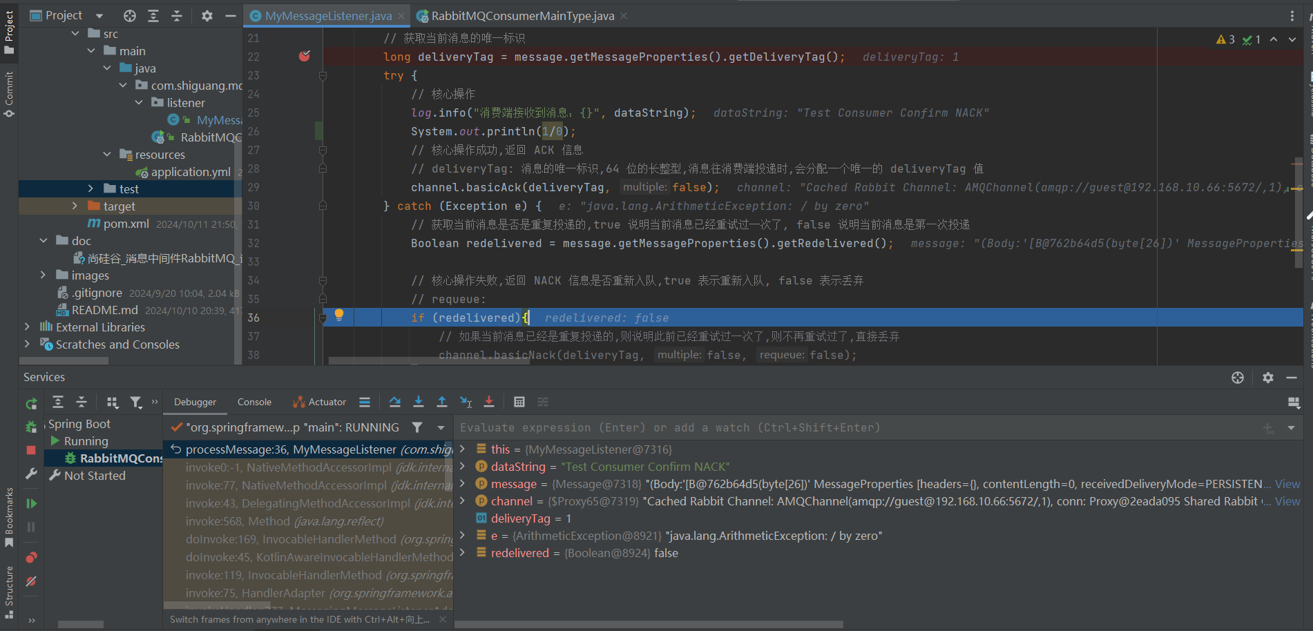Screen dimensions: 1313x631
Task: Switch to MyMessageListener.java tab
Action: [328, 15]
